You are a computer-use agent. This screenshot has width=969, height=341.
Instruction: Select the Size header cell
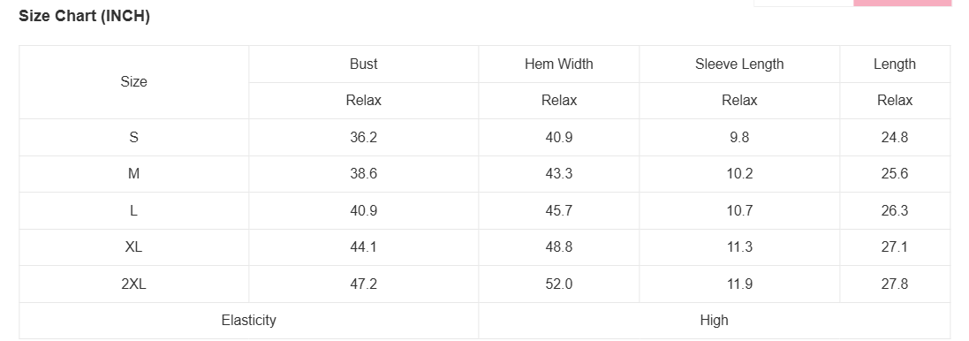tap(133, 81)
